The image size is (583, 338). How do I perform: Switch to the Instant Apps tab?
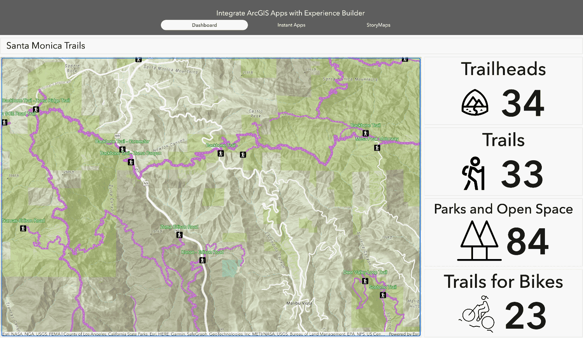(x=291, y=25)
